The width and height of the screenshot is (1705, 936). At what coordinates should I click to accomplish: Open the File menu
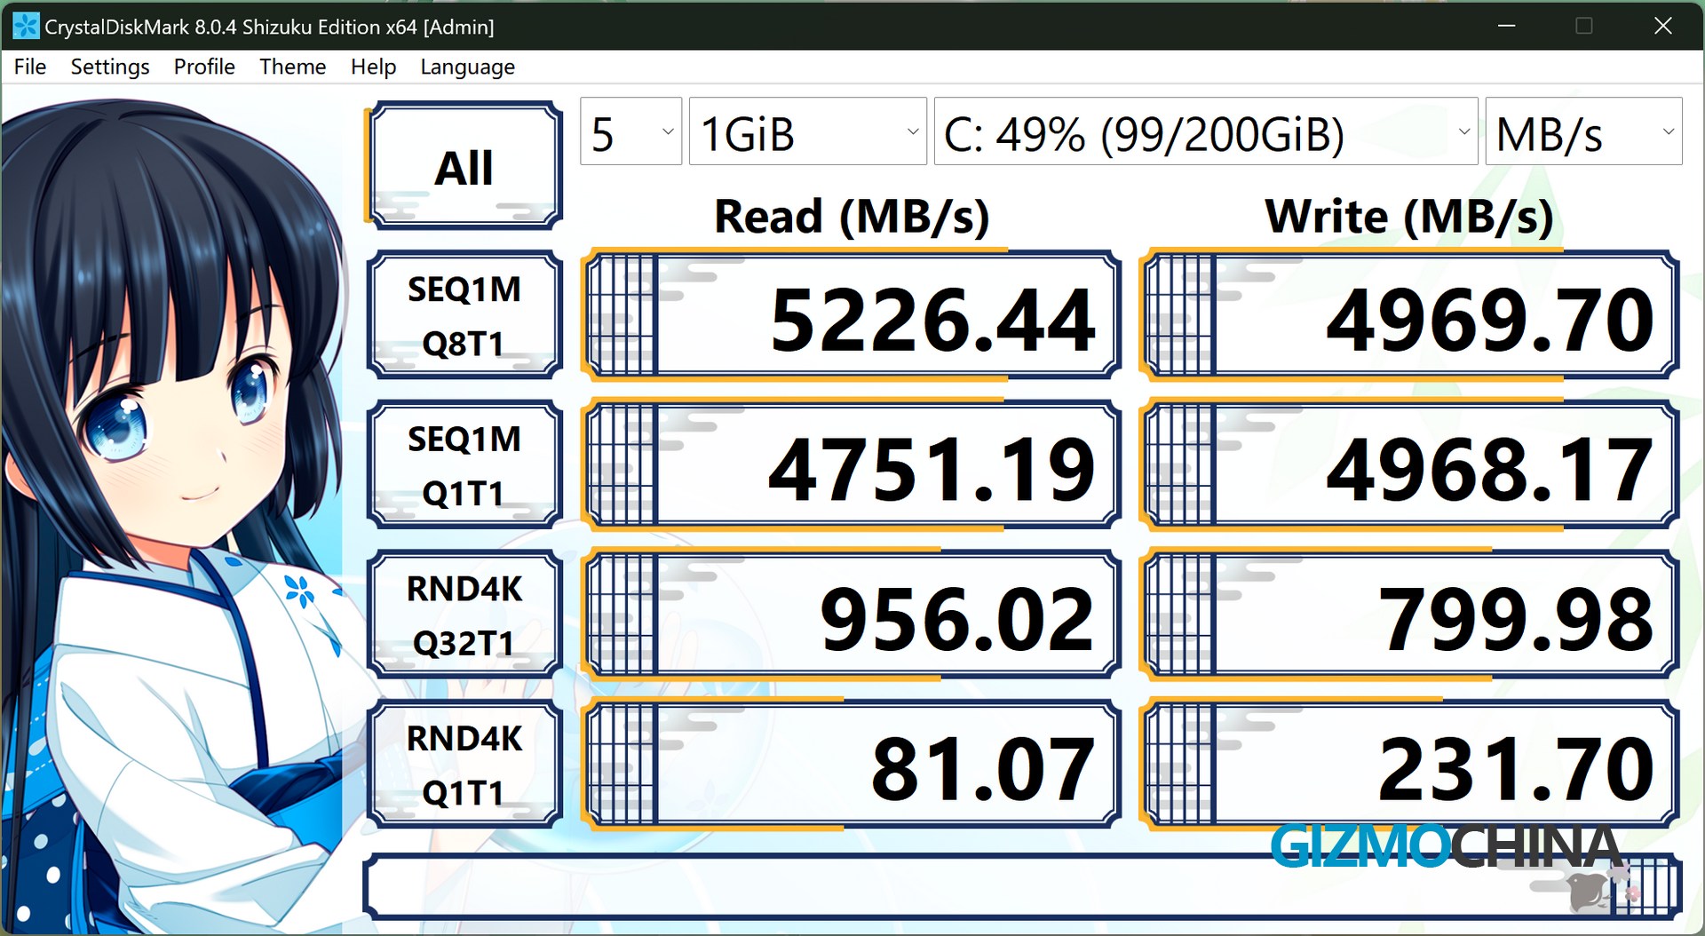pos(30,67)
